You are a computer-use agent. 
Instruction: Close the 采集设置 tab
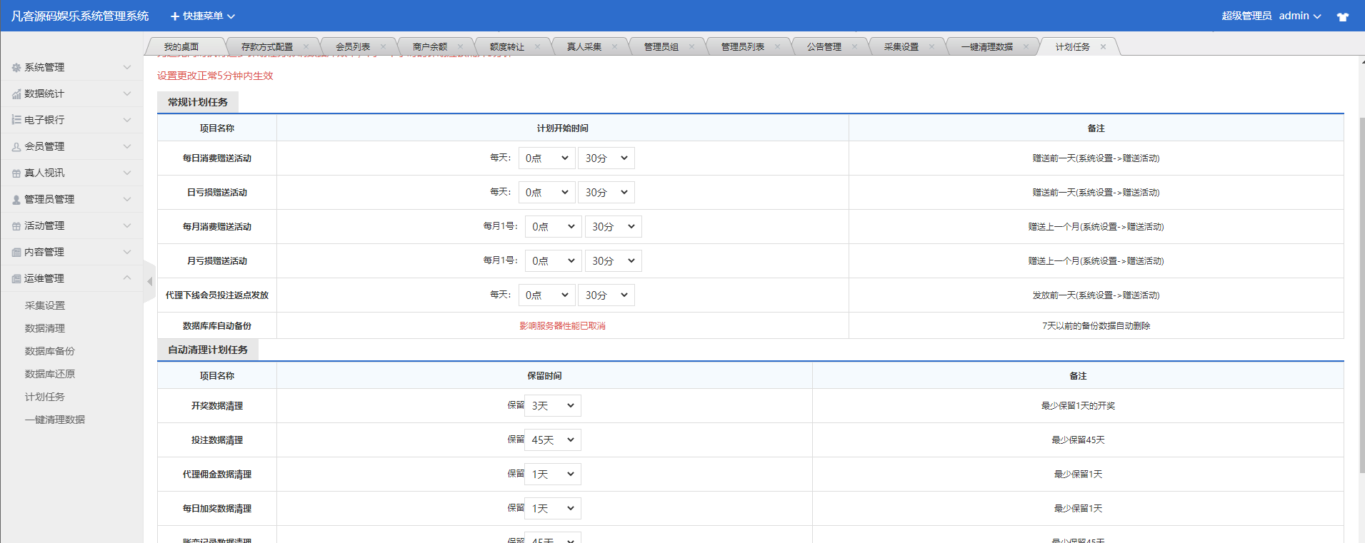pyautogui.click(x=931, y=47)
